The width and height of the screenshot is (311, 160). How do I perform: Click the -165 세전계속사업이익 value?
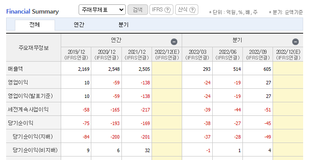pyautogui.click(x=115, y=110)
